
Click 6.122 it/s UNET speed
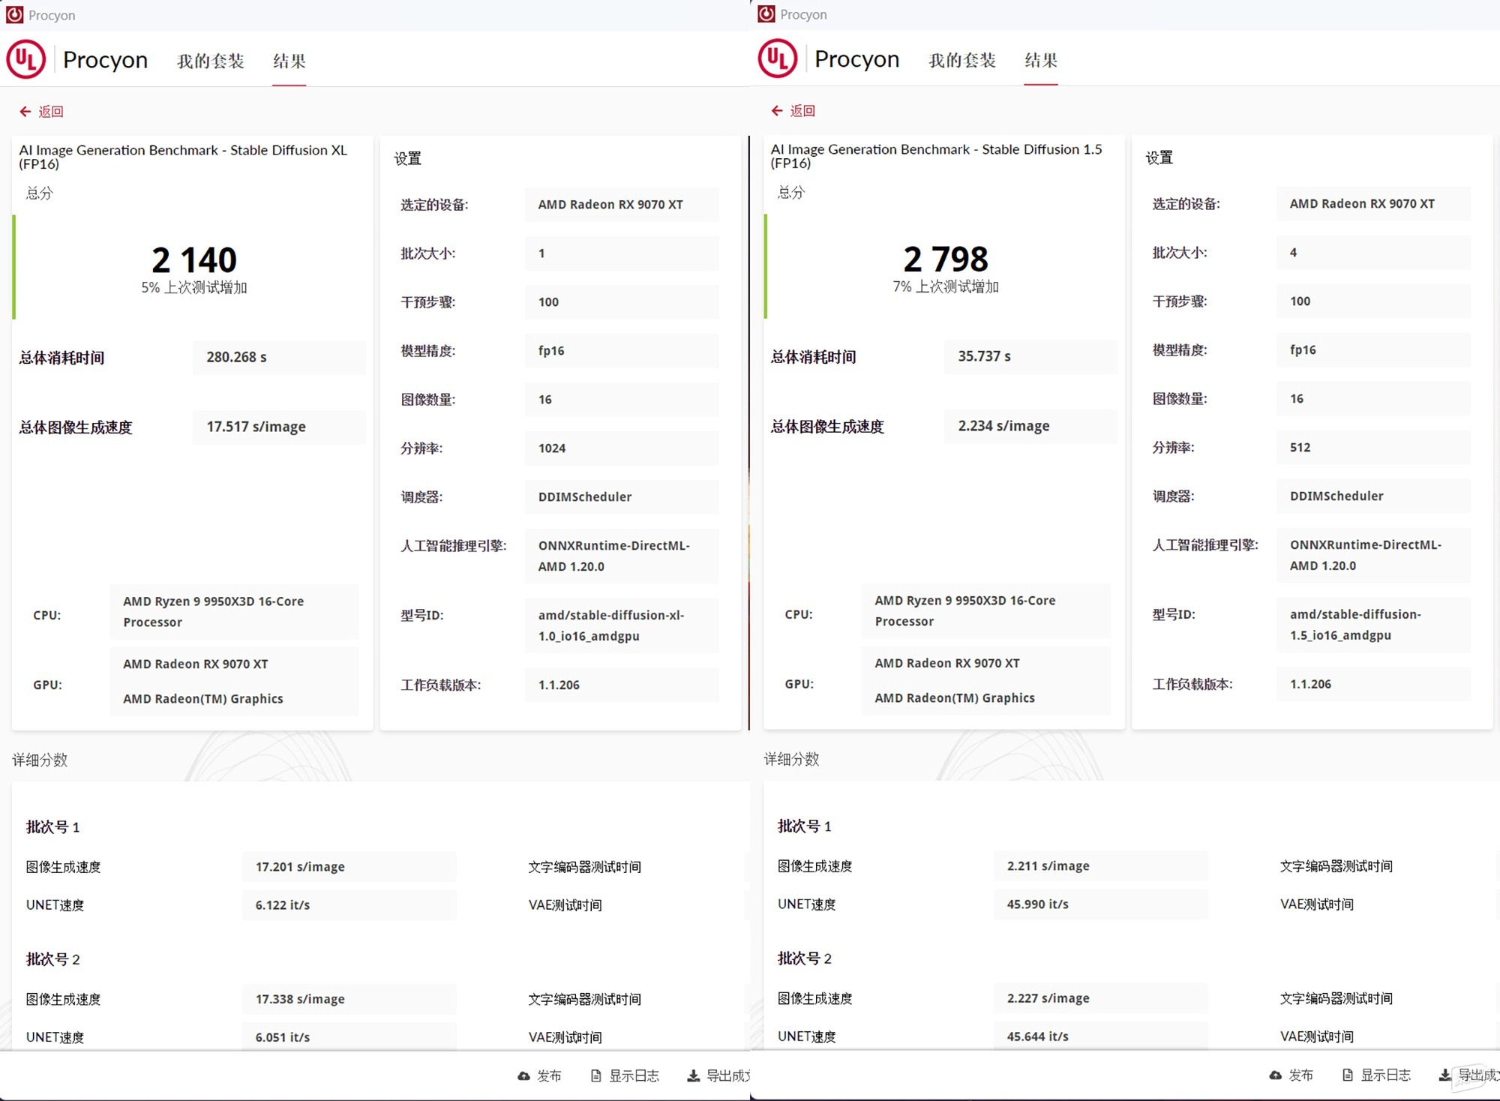coord(349,905)
